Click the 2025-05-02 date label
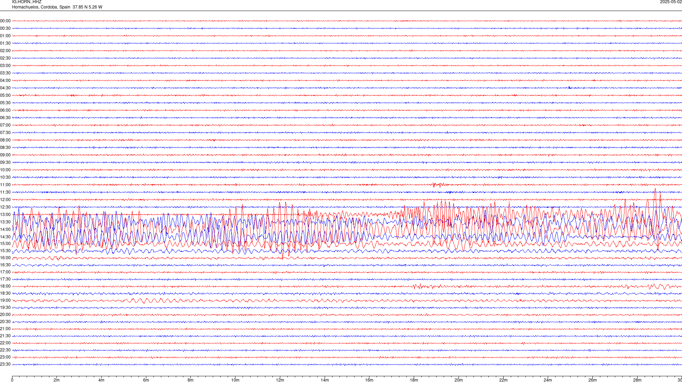Screen dimensions: 682x383 (671, 2)
